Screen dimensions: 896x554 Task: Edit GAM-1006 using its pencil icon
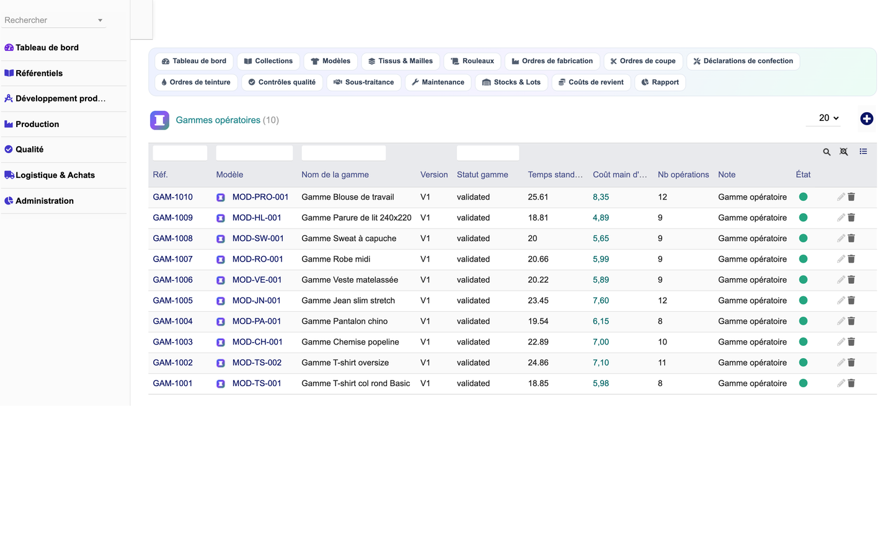coord(841,280)
